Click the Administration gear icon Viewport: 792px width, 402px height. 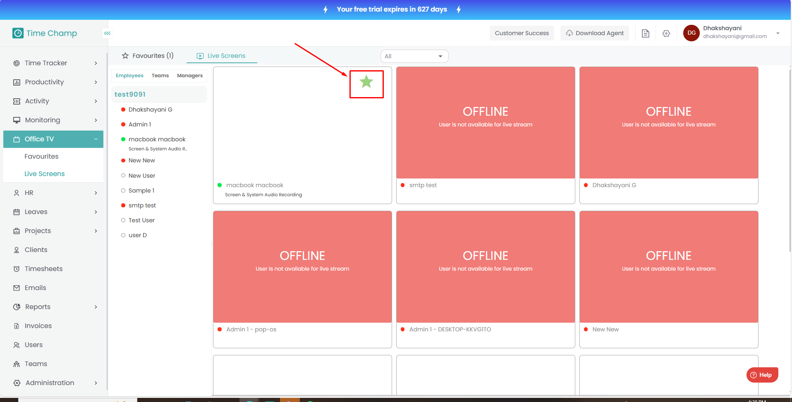click(x=17, y=383)
